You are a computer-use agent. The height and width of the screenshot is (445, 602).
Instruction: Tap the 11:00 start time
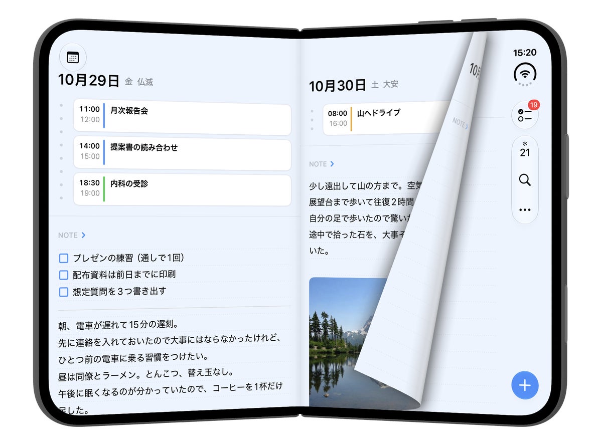coord(89,109)
